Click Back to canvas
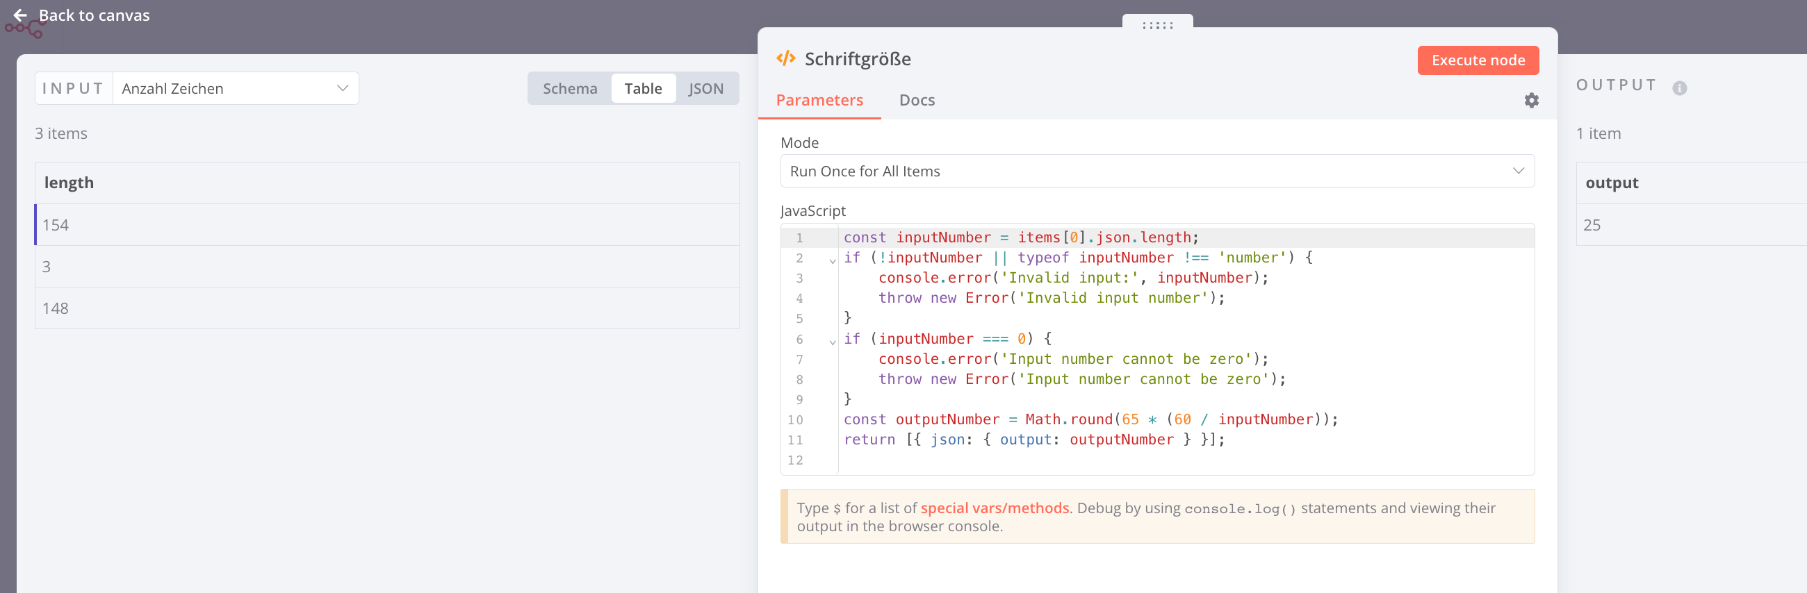This screenshot has width=1807, height=593. [x=94, y=15]
